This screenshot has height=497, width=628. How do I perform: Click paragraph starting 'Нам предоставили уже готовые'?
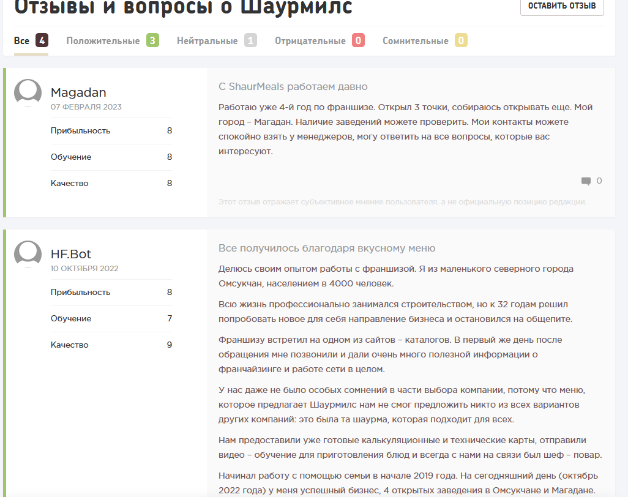[410, 447]
